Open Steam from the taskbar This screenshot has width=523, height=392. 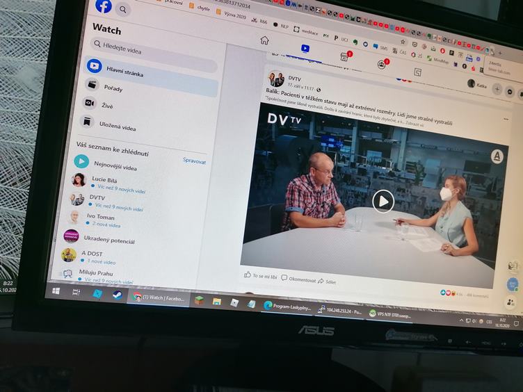[117, 295]
